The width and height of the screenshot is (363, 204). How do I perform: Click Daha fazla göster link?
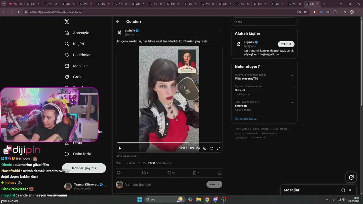pyautogui.click(x=246, y=119)
